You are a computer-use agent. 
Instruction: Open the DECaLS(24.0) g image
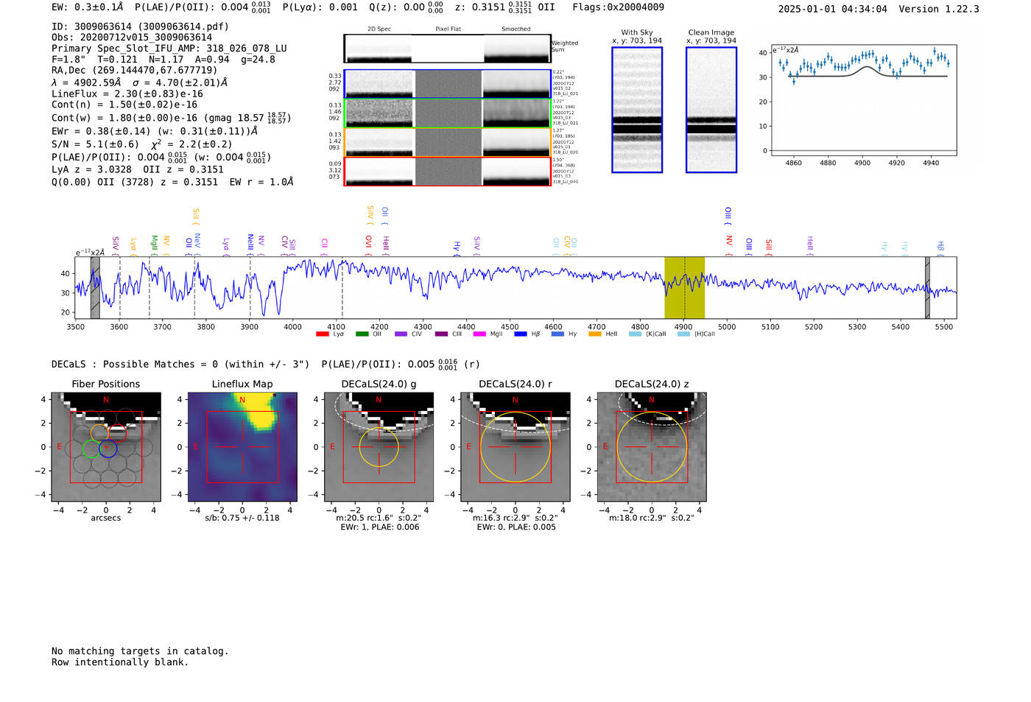pyautogui.click(x=379, y=446)
